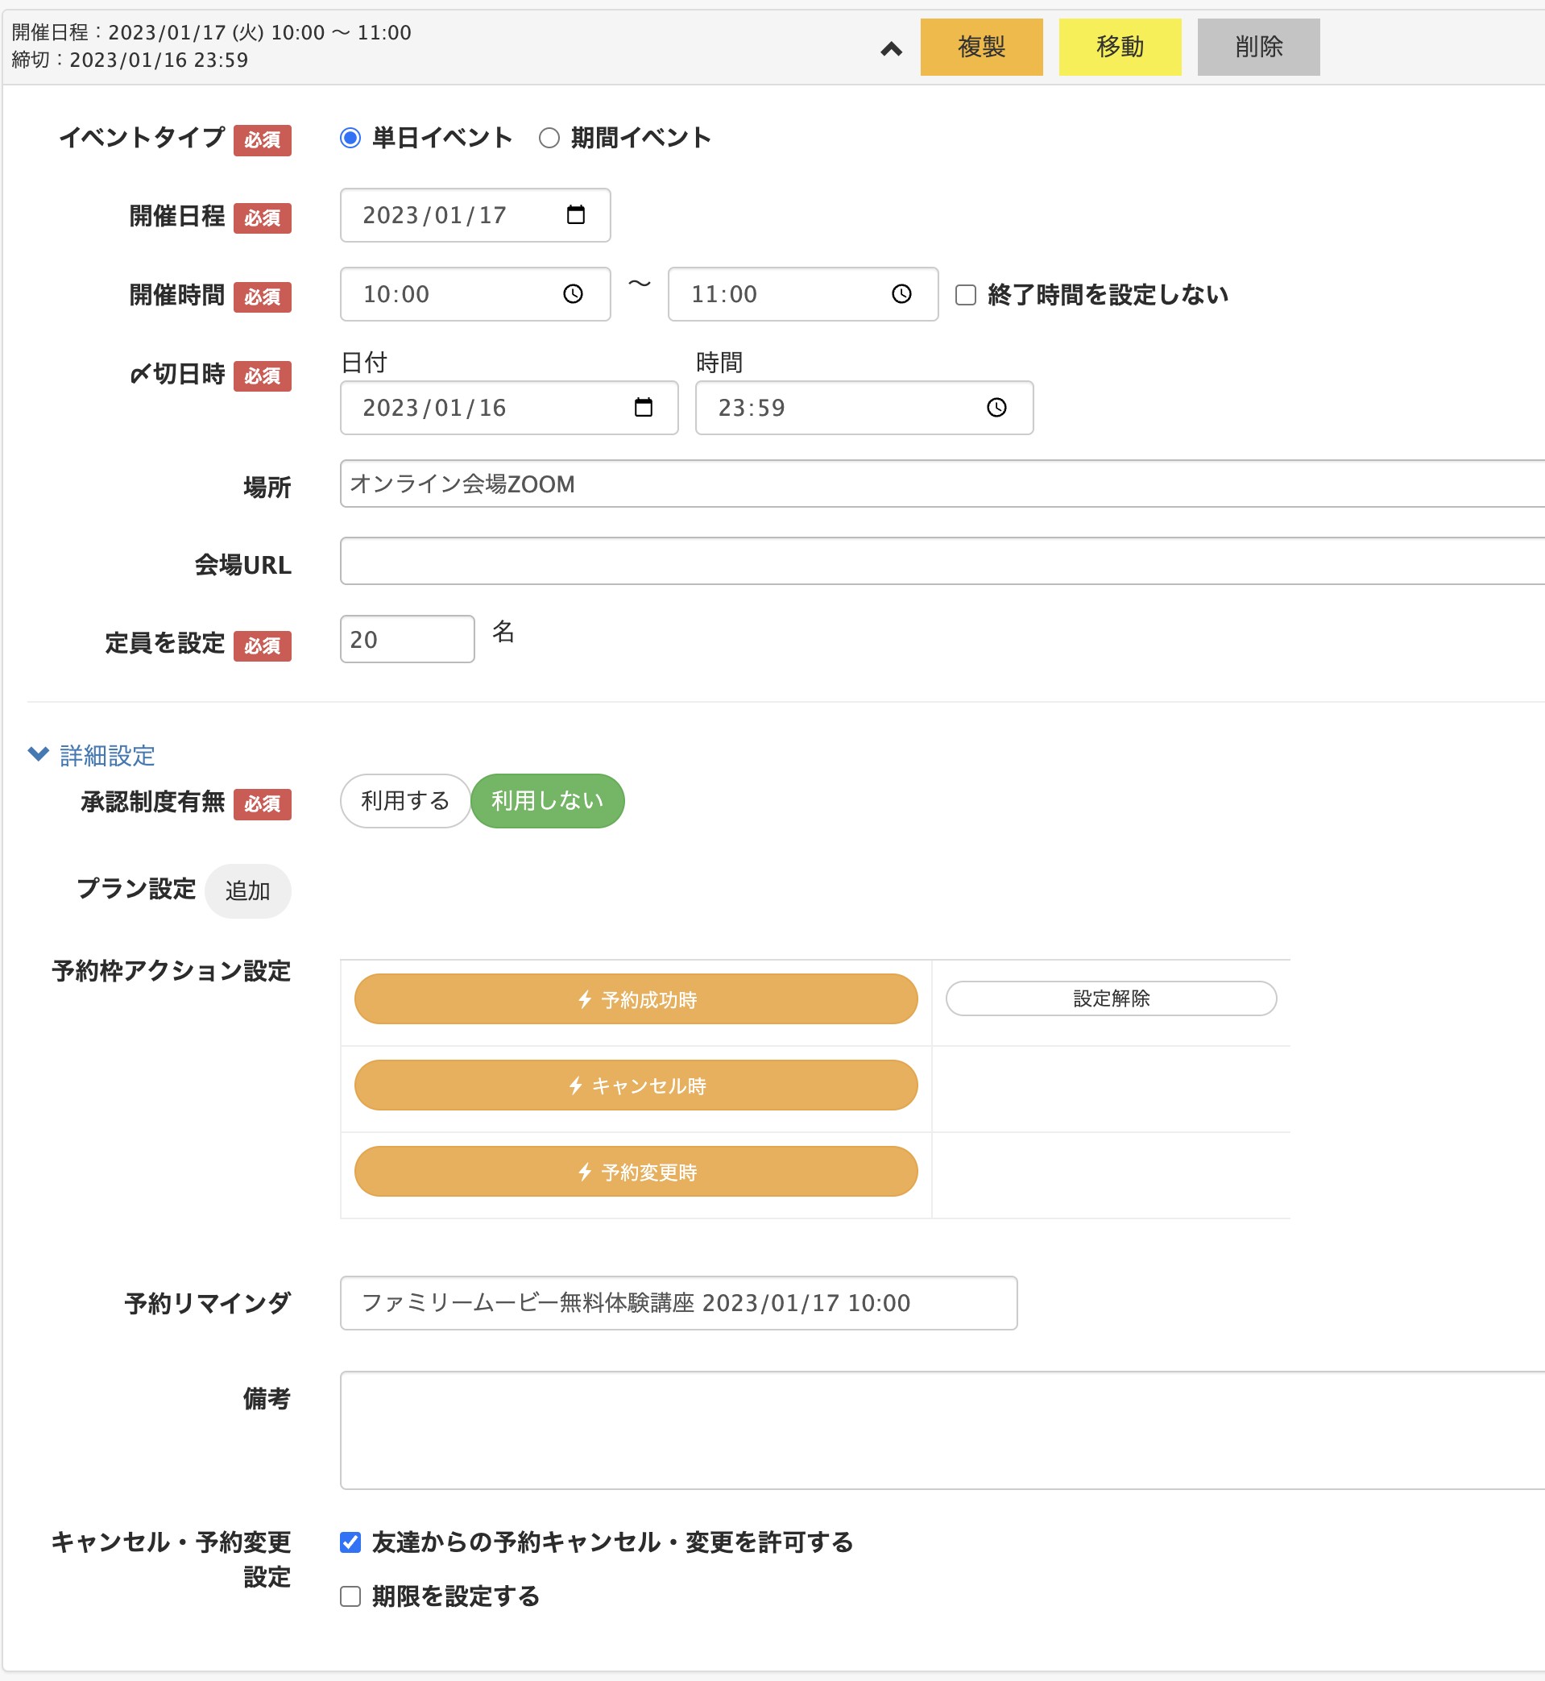Open 予約リマインダ selection field
This screenshot has width=1545, height=1681.
678,1303
